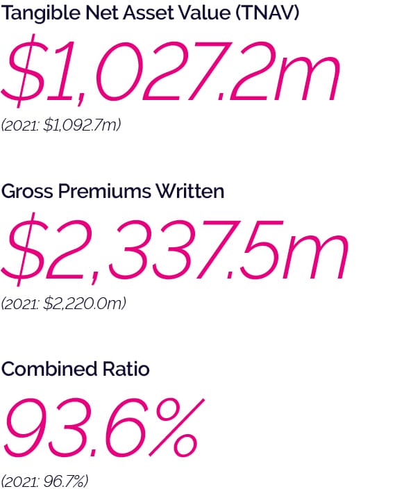Click the Combined Ratio heading
The image size is (413, 489).
(x=75, y=369)
